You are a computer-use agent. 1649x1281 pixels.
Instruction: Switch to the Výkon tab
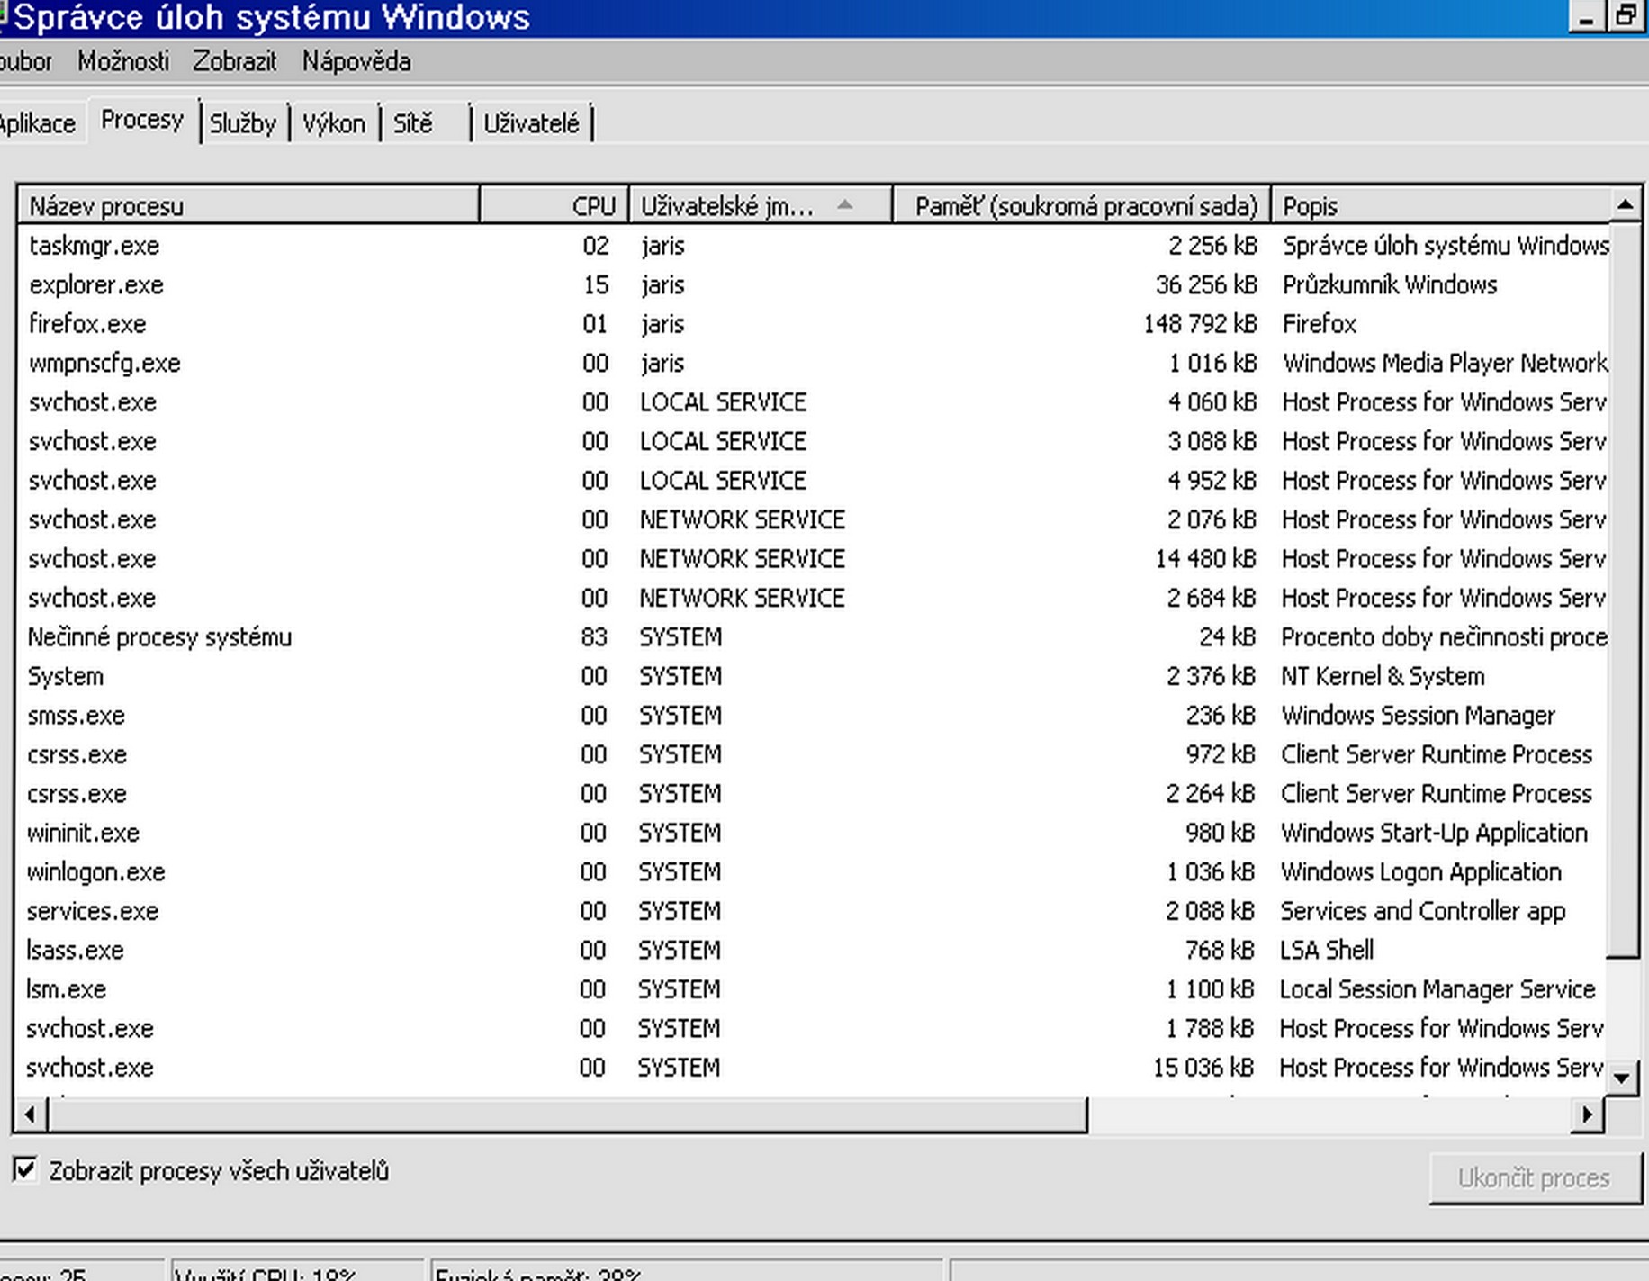click(x=333, y=123)
